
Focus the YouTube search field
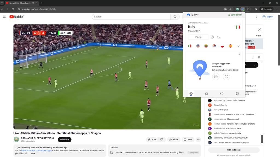[x=131, y=17]
